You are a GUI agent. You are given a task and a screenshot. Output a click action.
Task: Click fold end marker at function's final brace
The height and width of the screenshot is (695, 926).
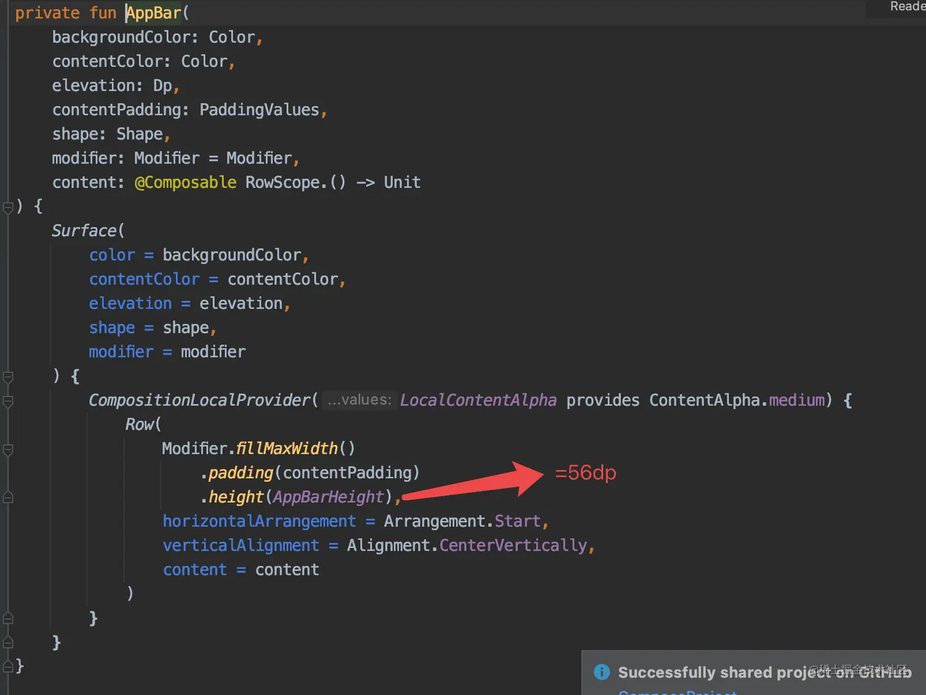pos(8,666)
